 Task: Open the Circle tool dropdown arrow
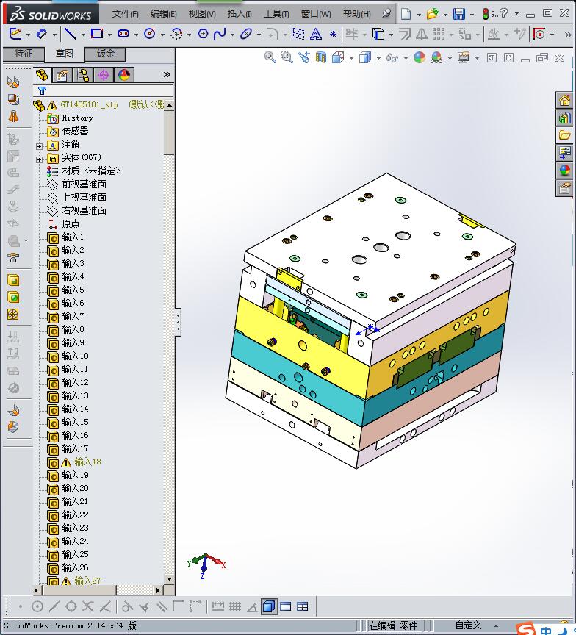click(x=162, y=35)
